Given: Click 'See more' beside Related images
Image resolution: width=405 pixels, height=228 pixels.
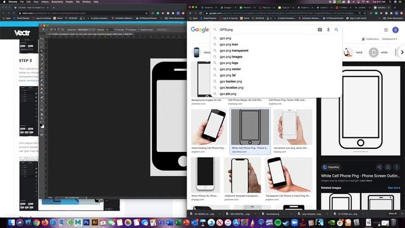Looking at the screenshot, I should tap(394, 188).
